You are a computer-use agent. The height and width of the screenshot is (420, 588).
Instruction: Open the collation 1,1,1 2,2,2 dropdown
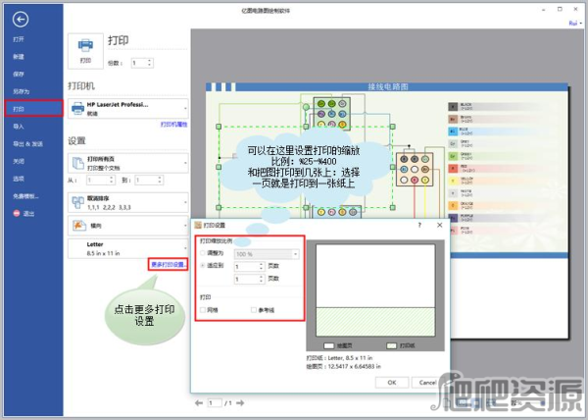point(127,203)
